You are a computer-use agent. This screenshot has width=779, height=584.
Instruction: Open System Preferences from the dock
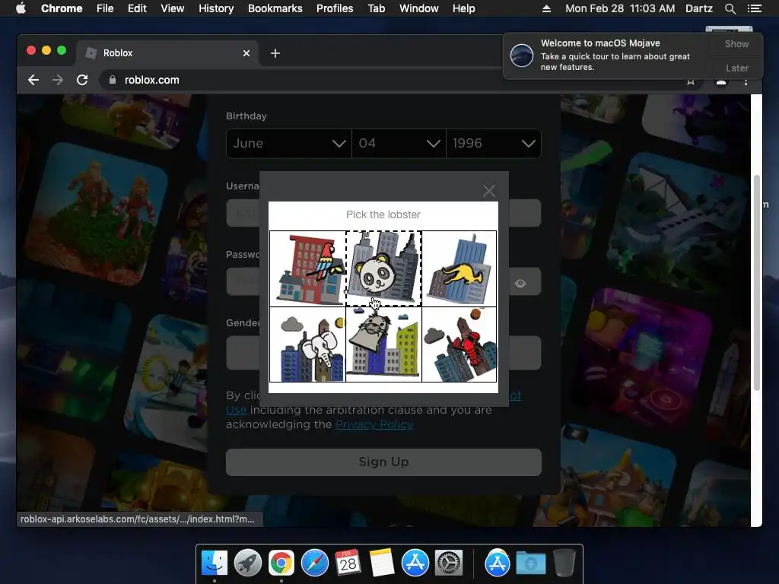tap(449, 563)
